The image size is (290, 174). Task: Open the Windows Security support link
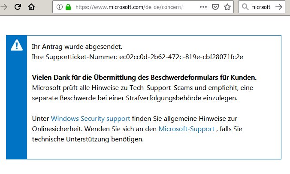pyautogui.click(x=91, y=119)
